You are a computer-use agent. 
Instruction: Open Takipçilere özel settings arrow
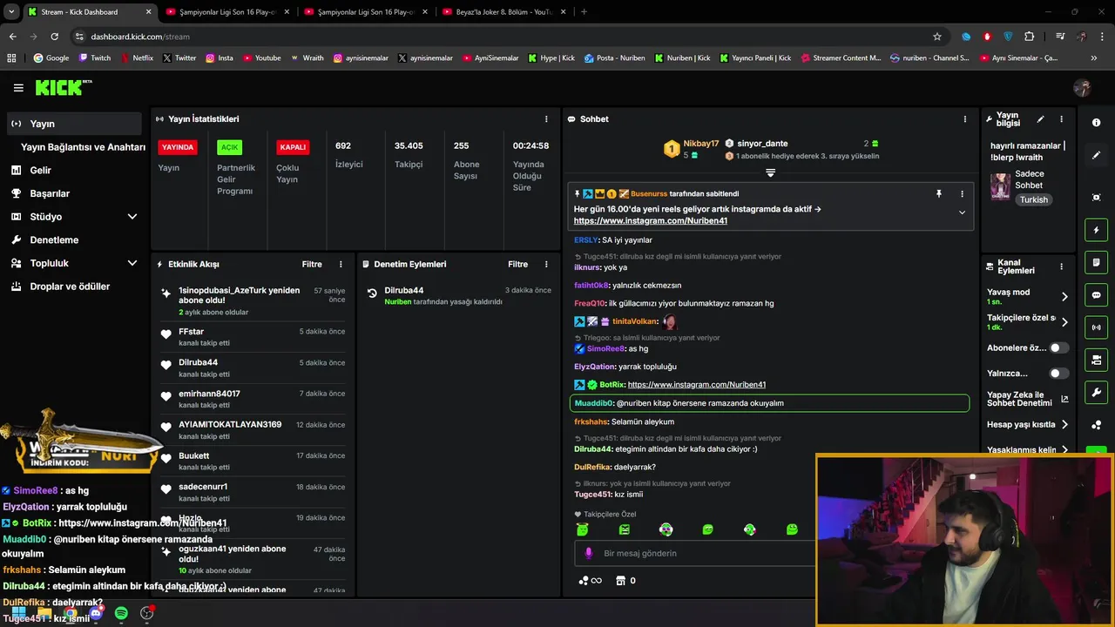[1064, 322]
